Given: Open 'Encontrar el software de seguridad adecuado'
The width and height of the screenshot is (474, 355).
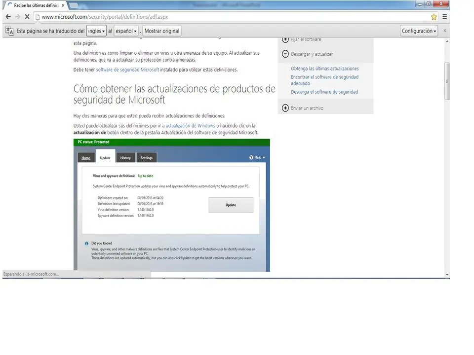Looking at the screenshot, I should [325, 80].
